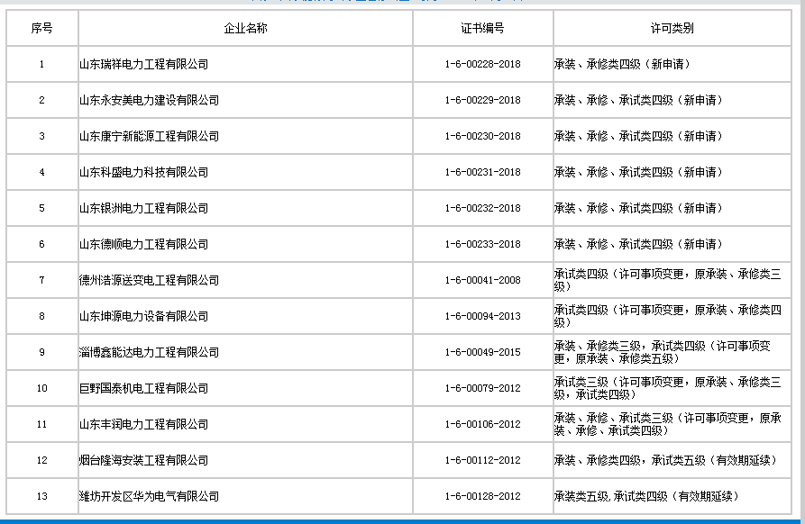Select company name 山东坤源电力设备有限公司
The height and width of the screenshot is (524, 805).
pos(143,316)
